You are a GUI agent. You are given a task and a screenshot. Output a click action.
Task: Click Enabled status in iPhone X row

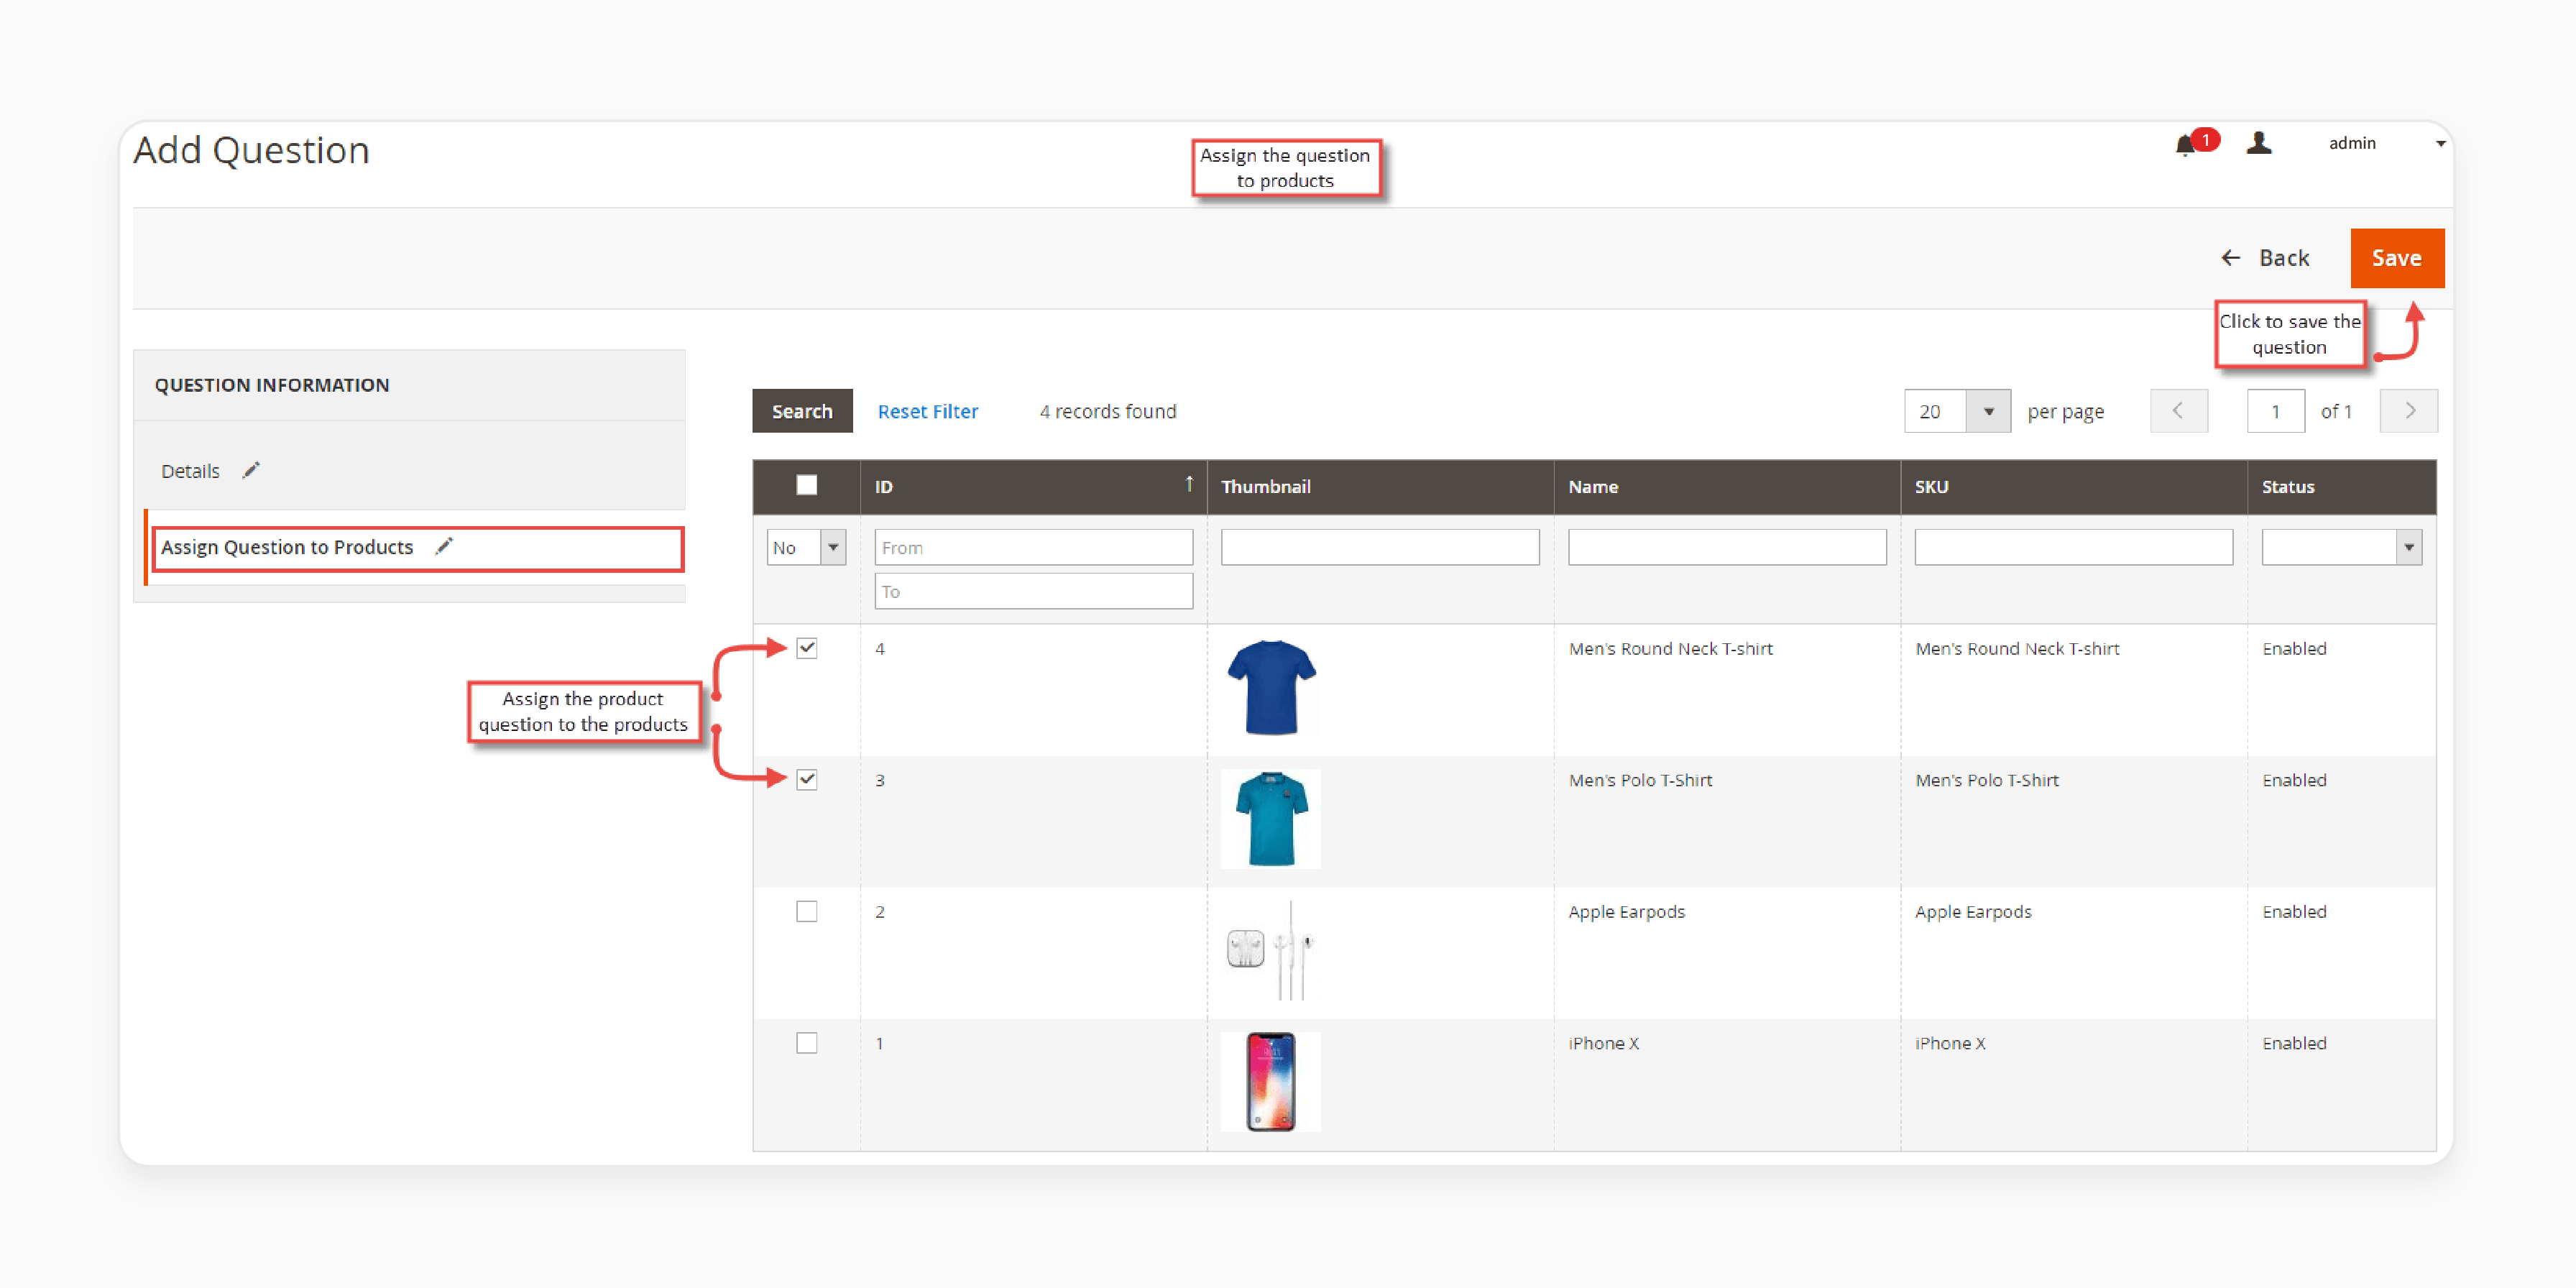pos(2294,1043)
